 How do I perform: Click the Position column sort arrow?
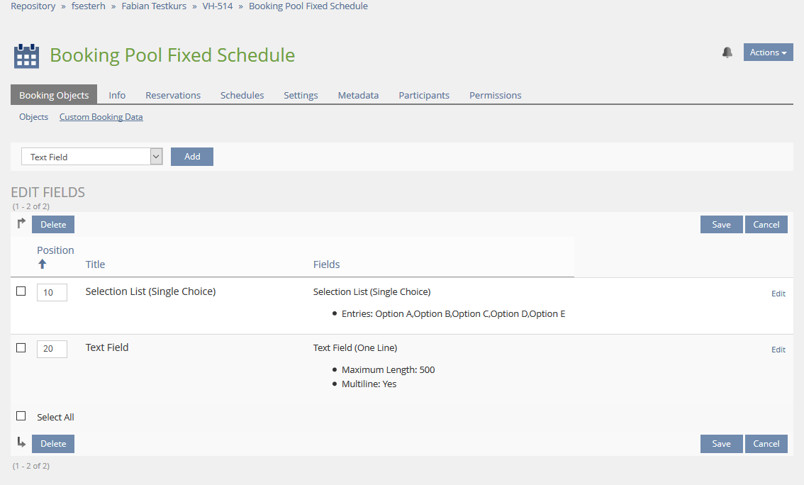(43, 264)
